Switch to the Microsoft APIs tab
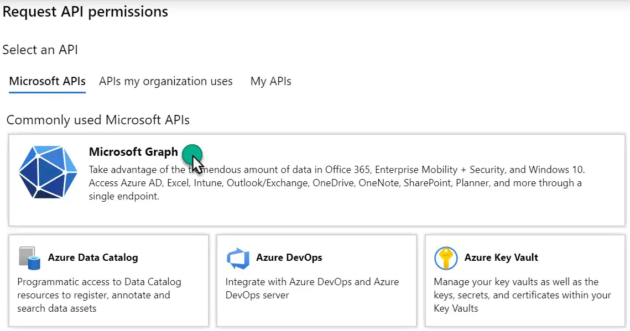The image size is (630, 331). (48, 81)
